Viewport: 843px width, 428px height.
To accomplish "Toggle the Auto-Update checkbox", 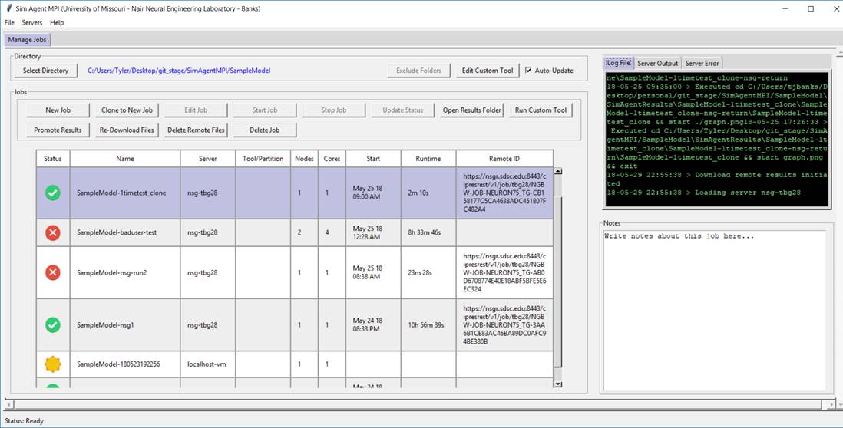I will click(528, 71).
